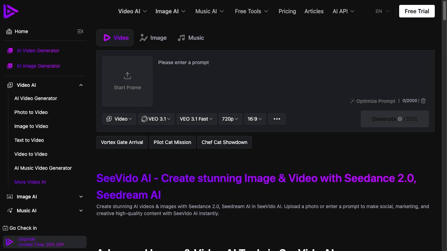Open Articles in the top navigation
447x251 pixels.
click(x=314, y=11)
